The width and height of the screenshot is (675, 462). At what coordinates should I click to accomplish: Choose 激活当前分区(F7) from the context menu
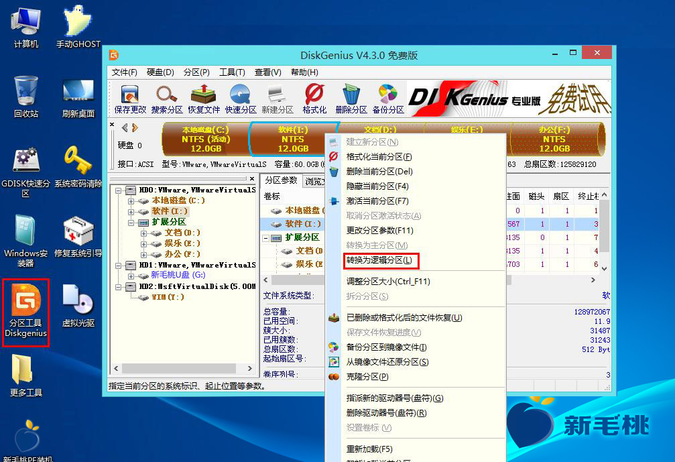416,201
